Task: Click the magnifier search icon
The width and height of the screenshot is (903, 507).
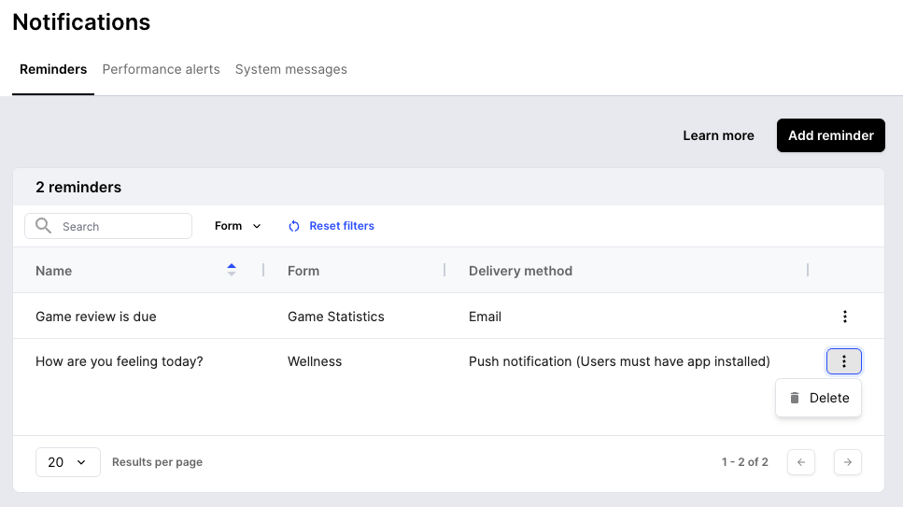Action: pyautogui.click(x=43, y=225)
